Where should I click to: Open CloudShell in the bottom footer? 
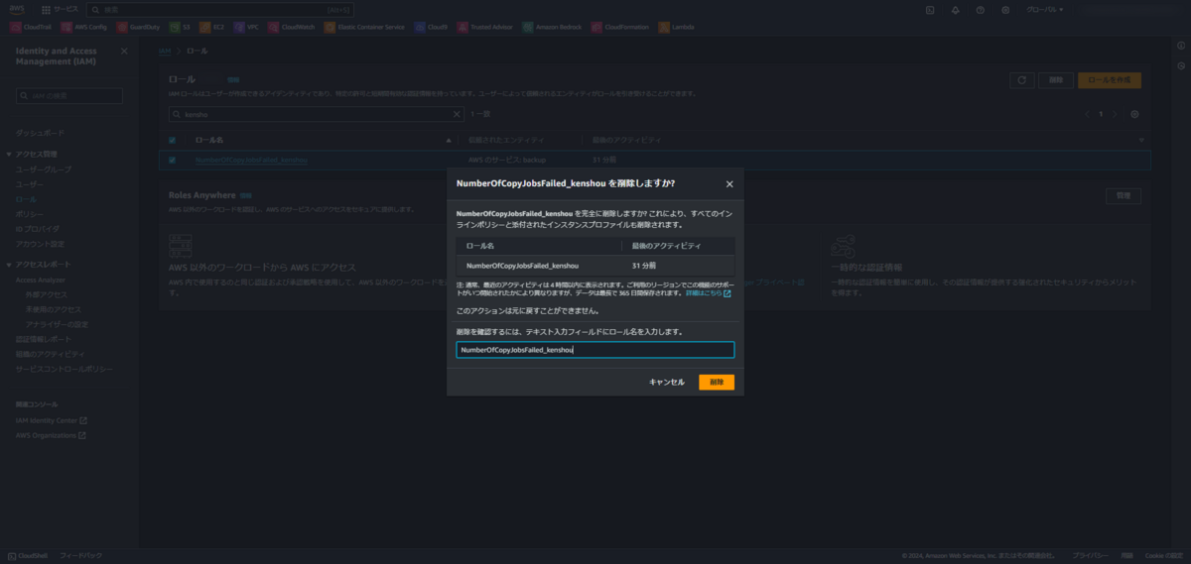(27, 555)
